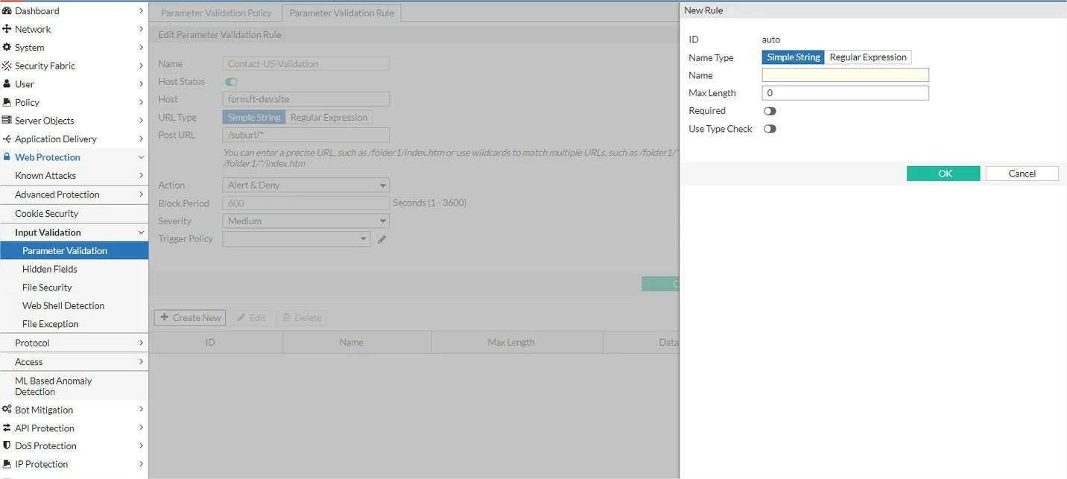Image resolution: width=1067 pixels, height=479 pixels.
Task: Click the Block Period input field
Action: point(305,203)
